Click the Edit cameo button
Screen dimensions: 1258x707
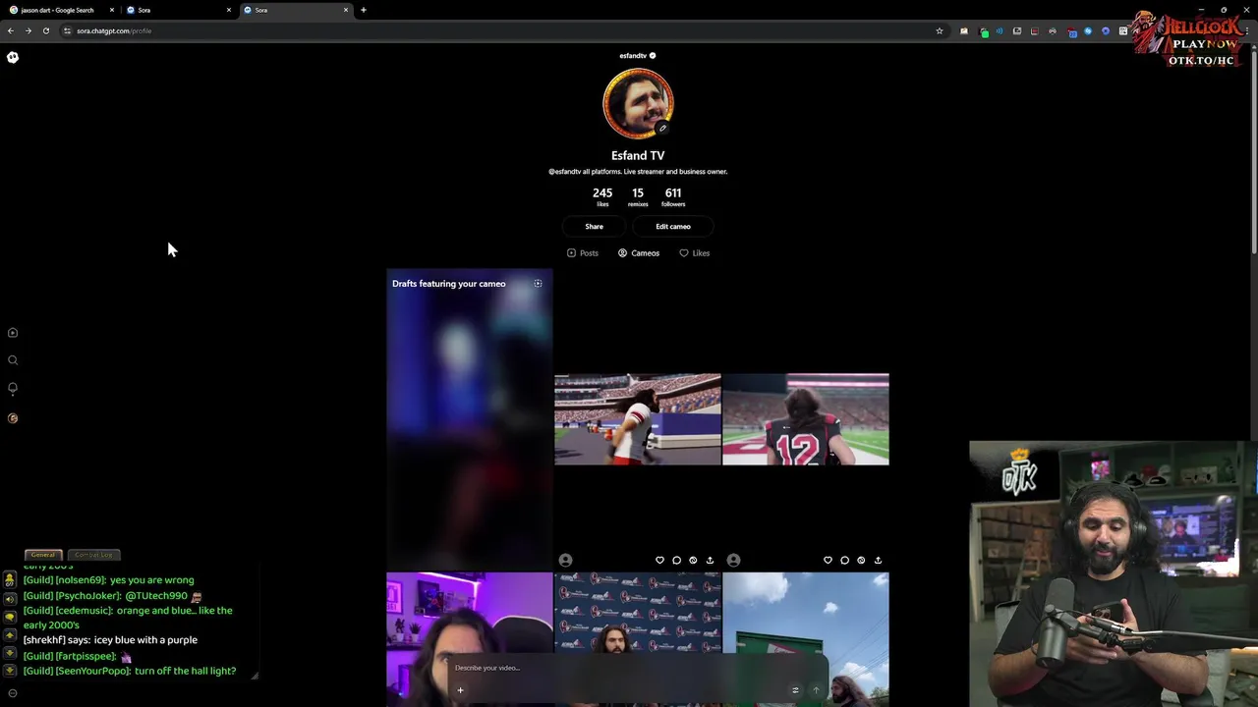[x=673, y=227]
